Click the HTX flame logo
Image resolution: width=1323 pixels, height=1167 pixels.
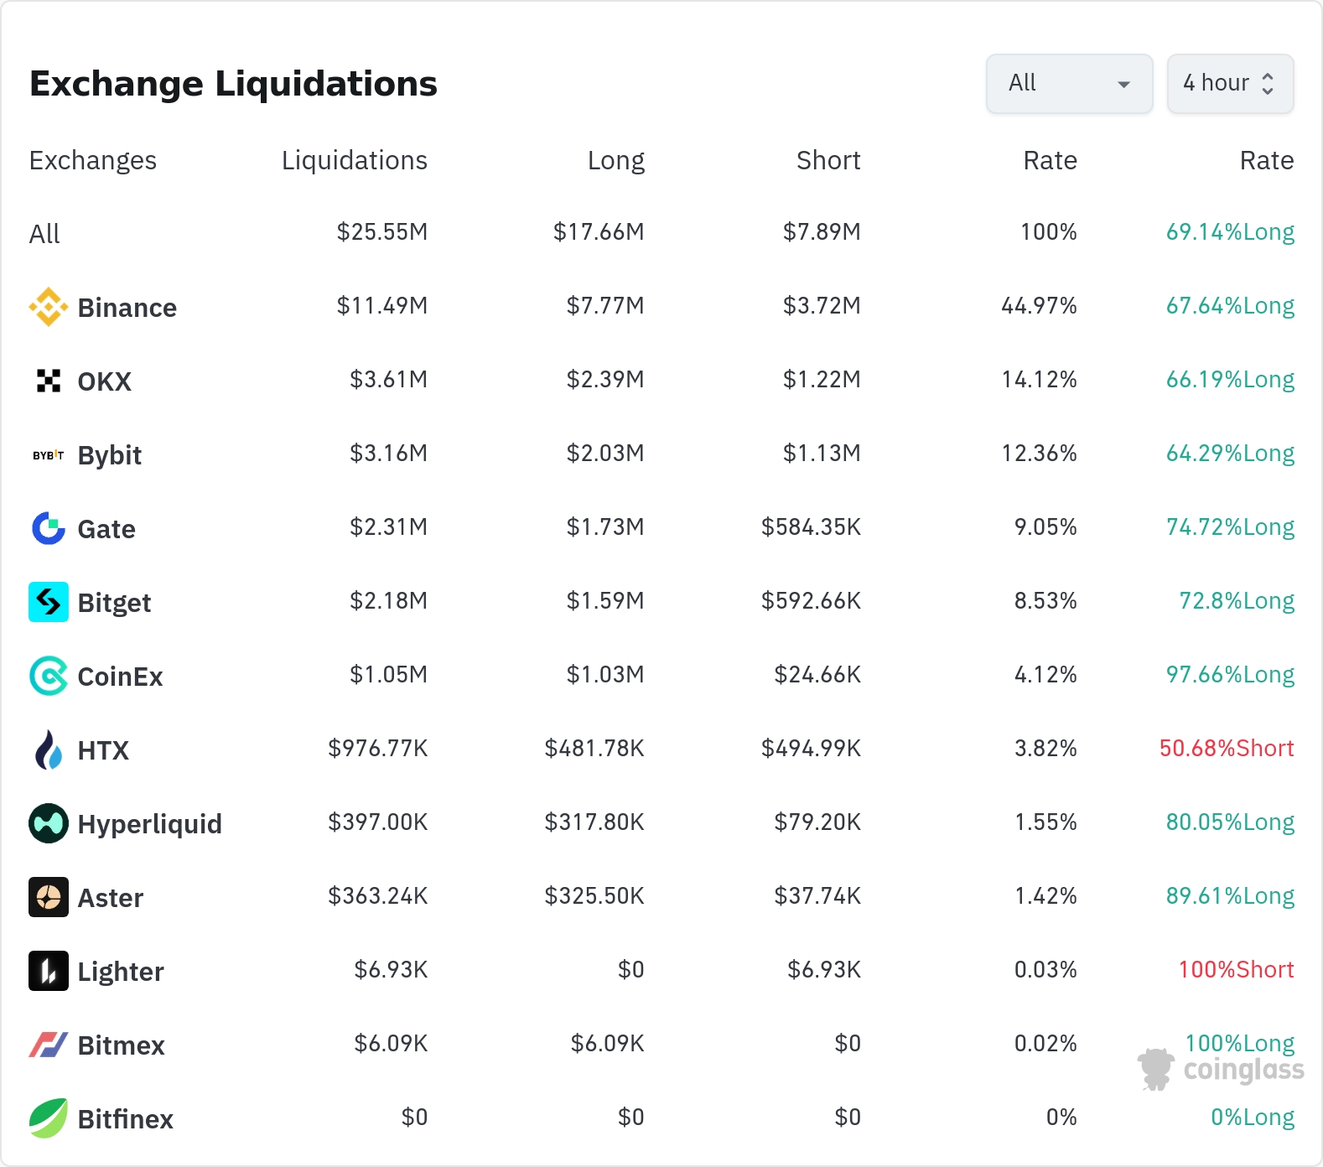point(49,750)
